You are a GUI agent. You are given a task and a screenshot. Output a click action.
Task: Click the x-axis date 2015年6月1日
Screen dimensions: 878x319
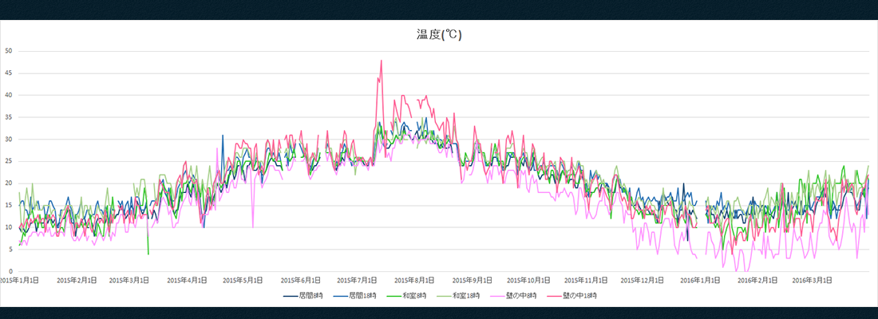click(301, 279)
